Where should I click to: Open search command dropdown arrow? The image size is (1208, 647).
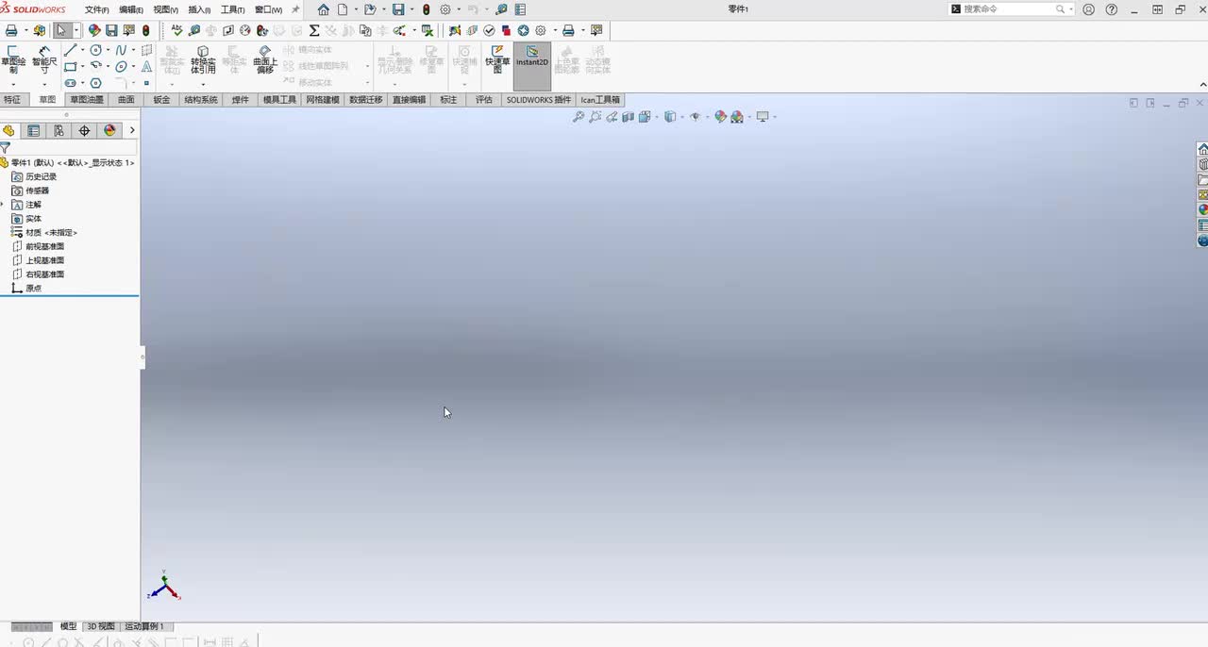[x=1071, y=9]
